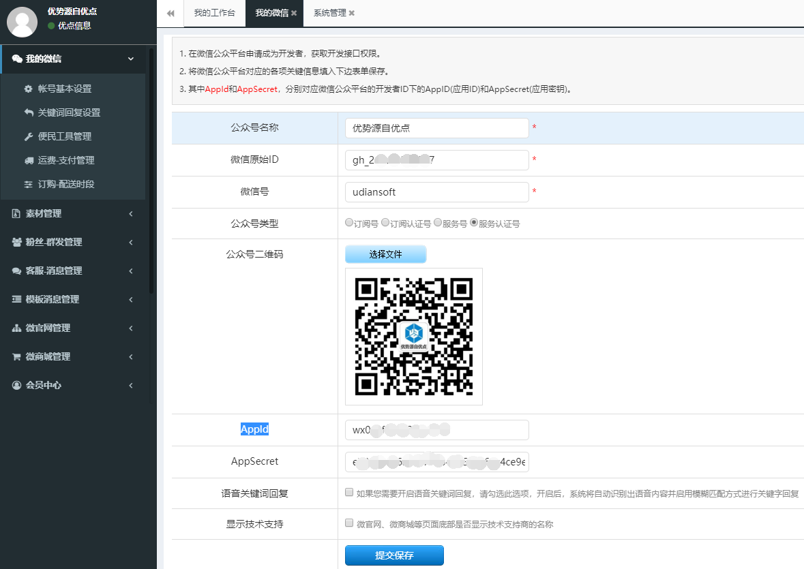Click the user circle icon for 会员中心
This screenshot has width=804, height=569.
pyautogui.click(x=17, y=385)
